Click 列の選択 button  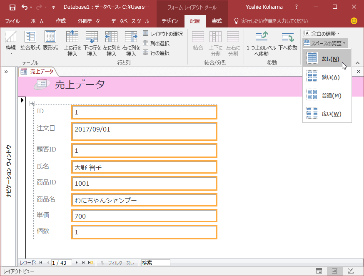click(x=156, y=43)
